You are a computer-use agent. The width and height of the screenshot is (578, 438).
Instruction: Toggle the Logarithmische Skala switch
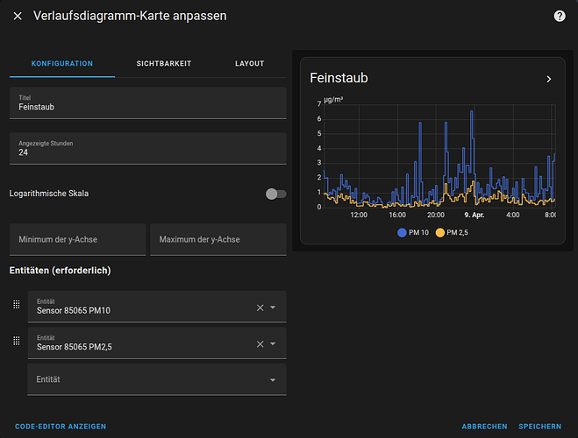click(x=275, y=194)
